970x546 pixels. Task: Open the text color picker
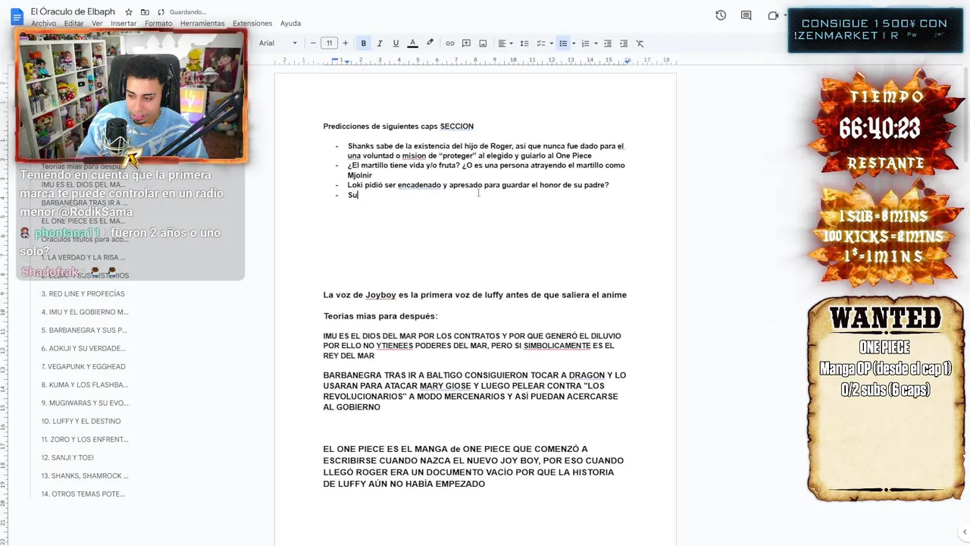click(x=412, y=43)
